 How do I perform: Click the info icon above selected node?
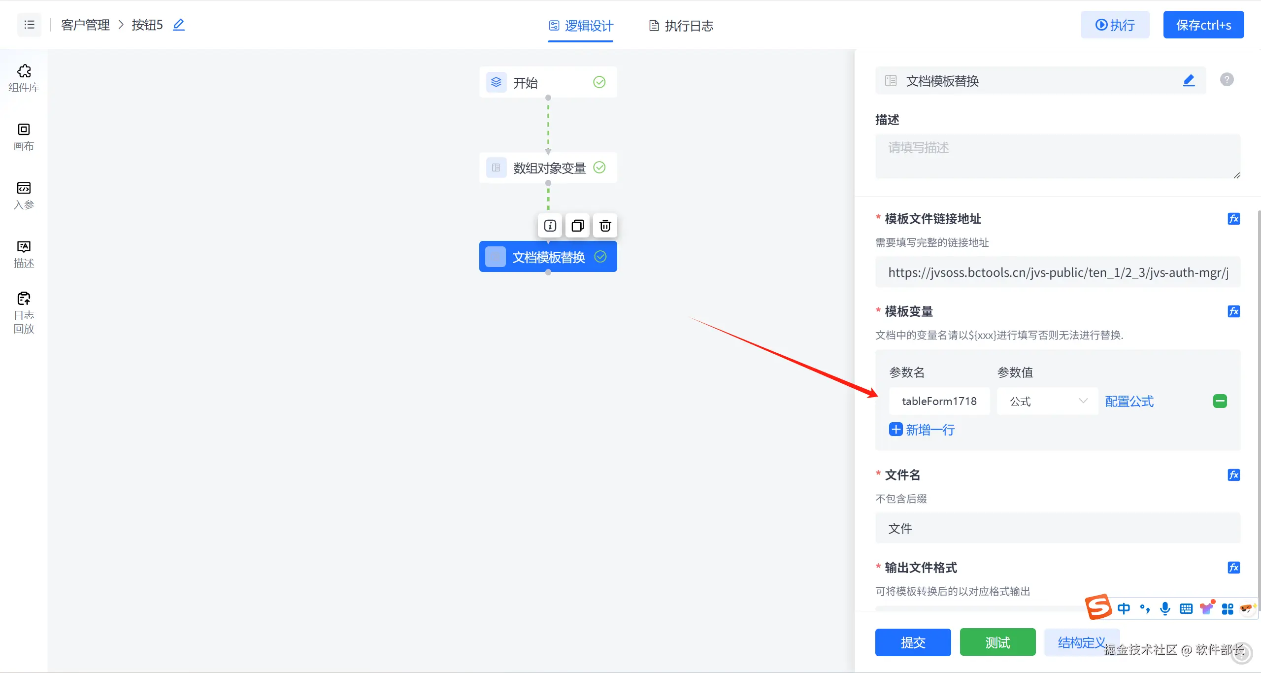[x=550, y=226]
